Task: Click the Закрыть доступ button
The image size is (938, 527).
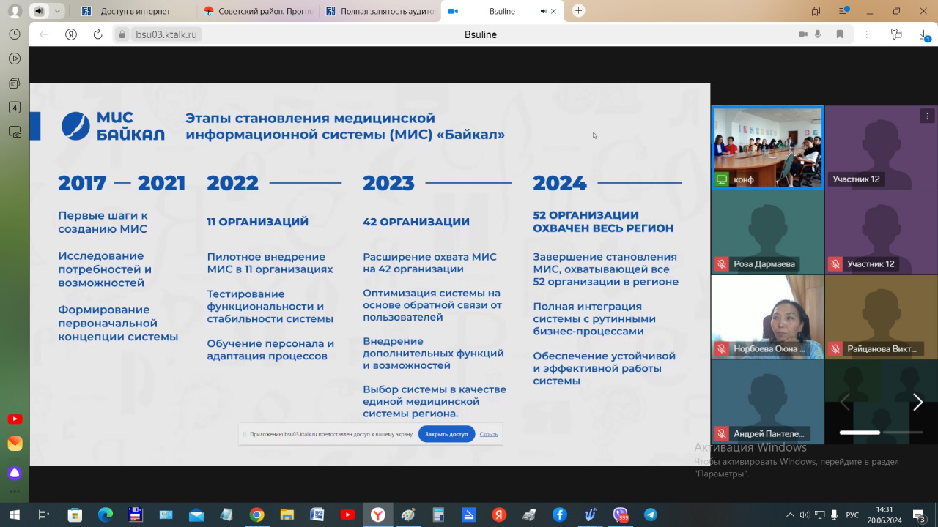Action: pos(446,434)
